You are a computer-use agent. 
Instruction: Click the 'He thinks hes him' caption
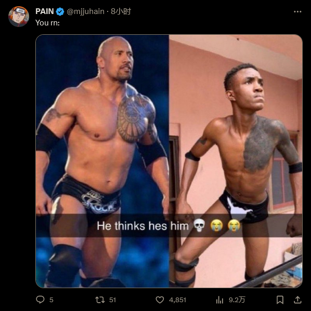click(142, 226)
